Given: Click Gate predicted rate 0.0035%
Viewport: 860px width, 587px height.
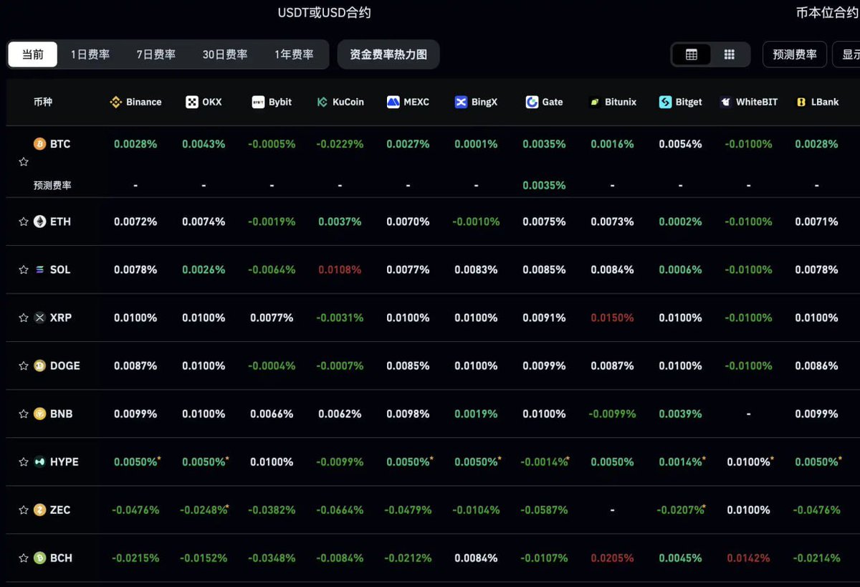Looking at the screenshot, I should tap(544, 185).
